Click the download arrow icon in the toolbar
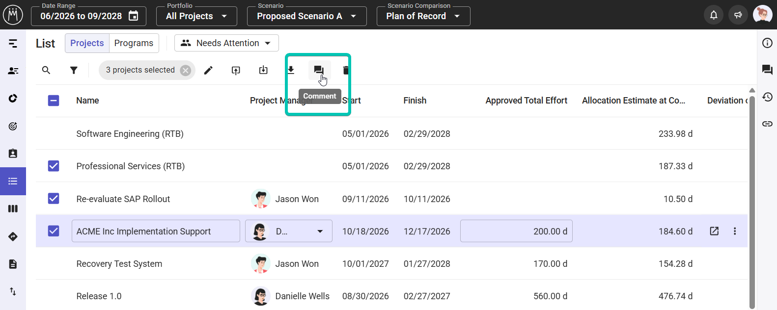This screenshot has height=310, width=777. click(291, 70)
